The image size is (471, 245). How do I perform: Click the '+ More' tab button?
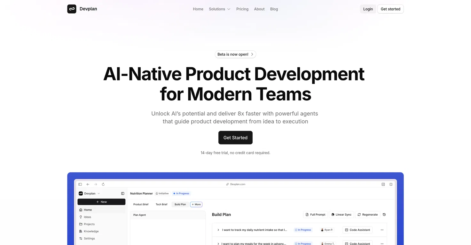click(196, 204)
